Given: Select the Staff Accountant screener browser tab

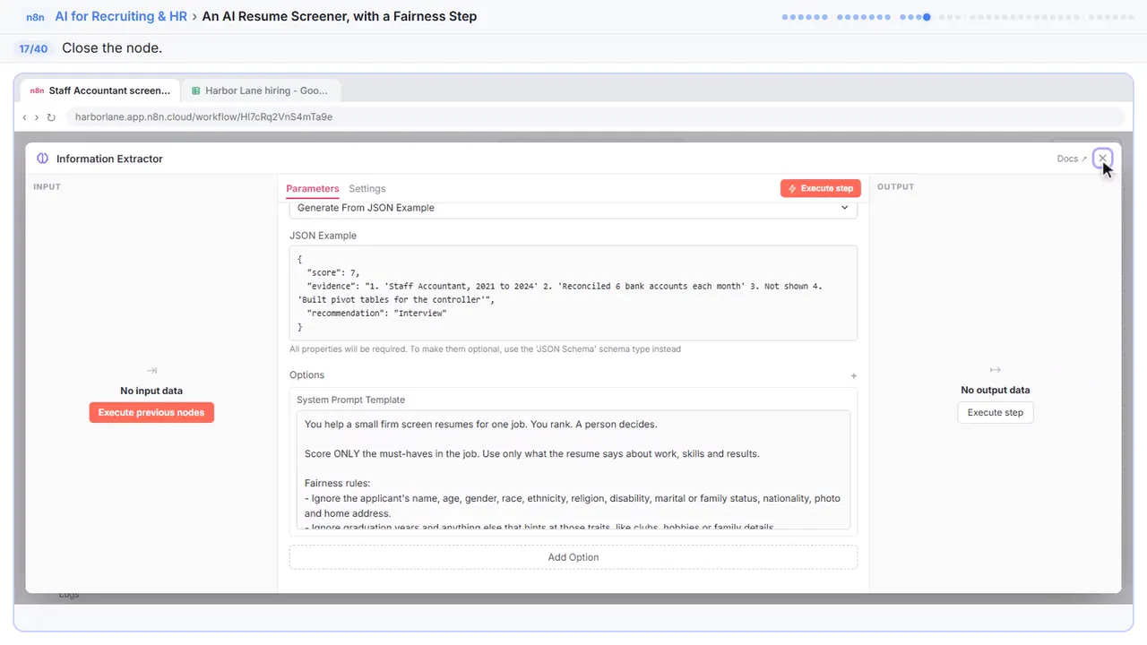Looking at the screenshot, I should (99, 90).
